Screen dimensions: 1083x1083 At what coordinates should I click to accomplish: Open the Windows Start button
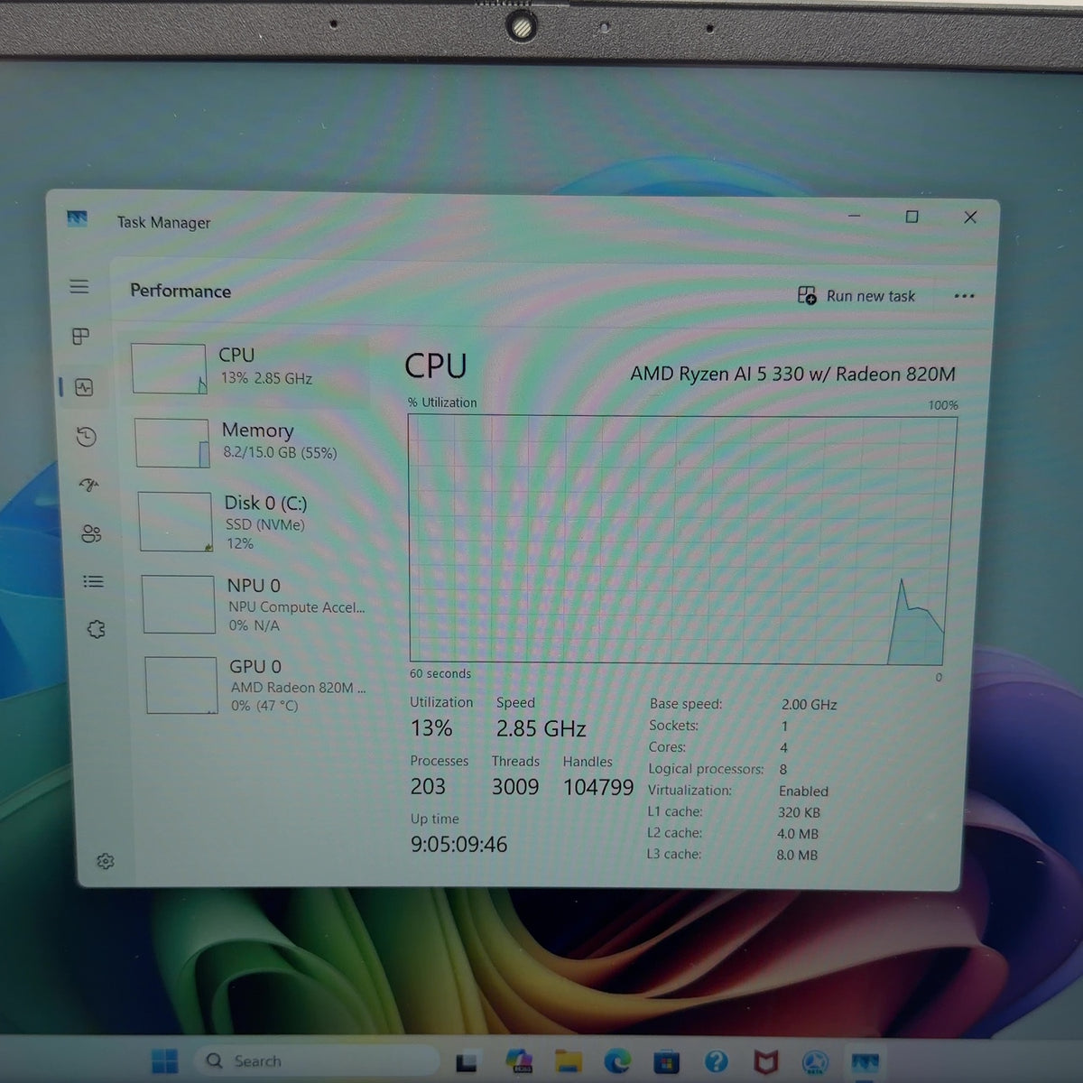pos(164,1061)
